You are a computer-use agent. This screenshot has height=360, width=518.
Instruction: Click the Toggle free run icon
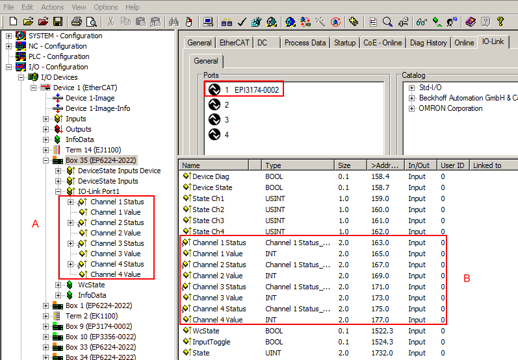pyautogui.click(x=335, y=22)
